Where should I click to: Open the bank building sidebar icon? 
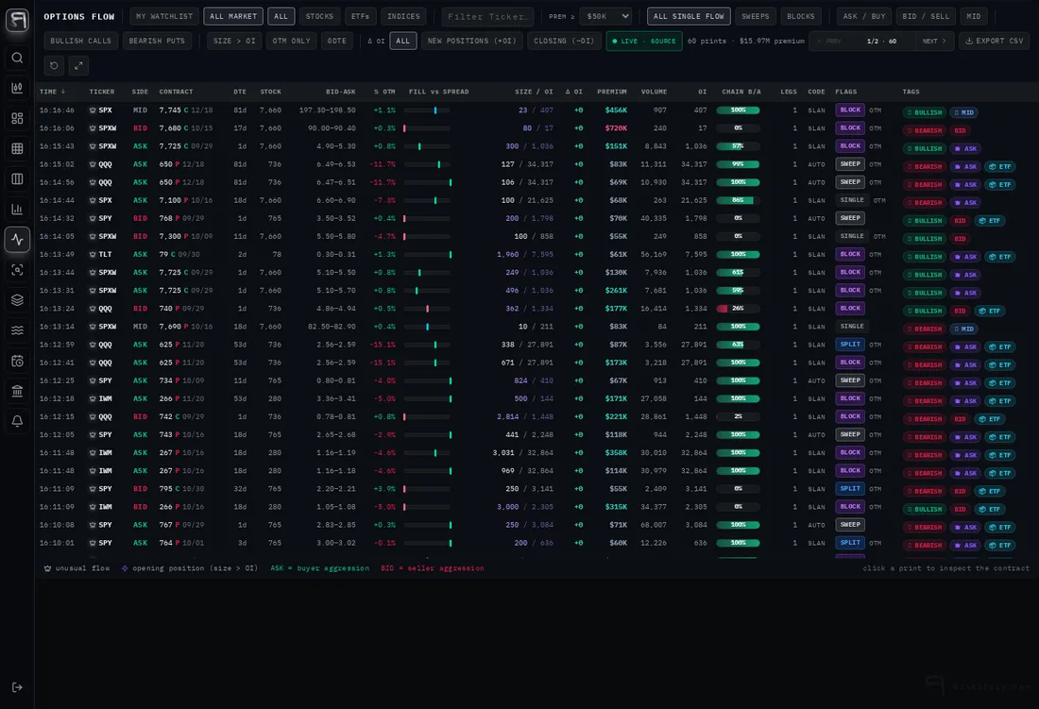[17, 391]
